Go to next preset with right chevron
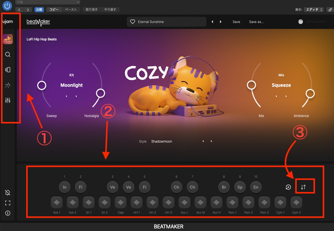This screenshot has height=231, width=334. [x=28, y=10]
